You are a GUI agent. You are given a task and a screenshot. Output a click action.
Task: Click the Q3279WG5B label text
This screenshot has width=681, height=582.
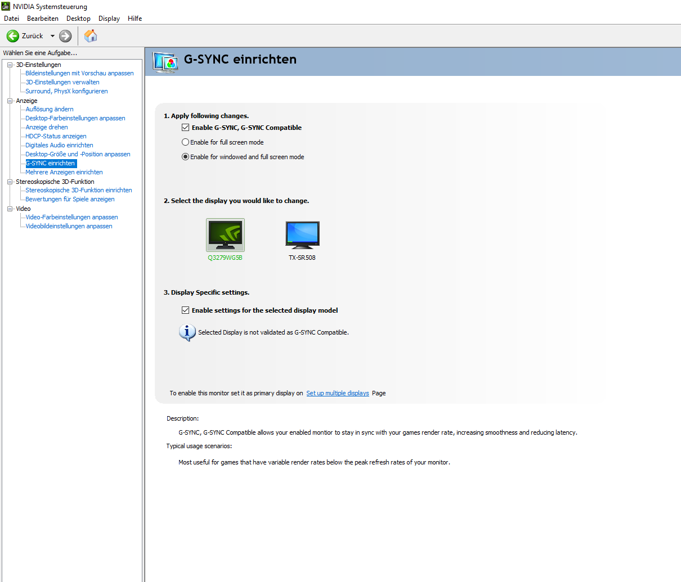[225, 258]
